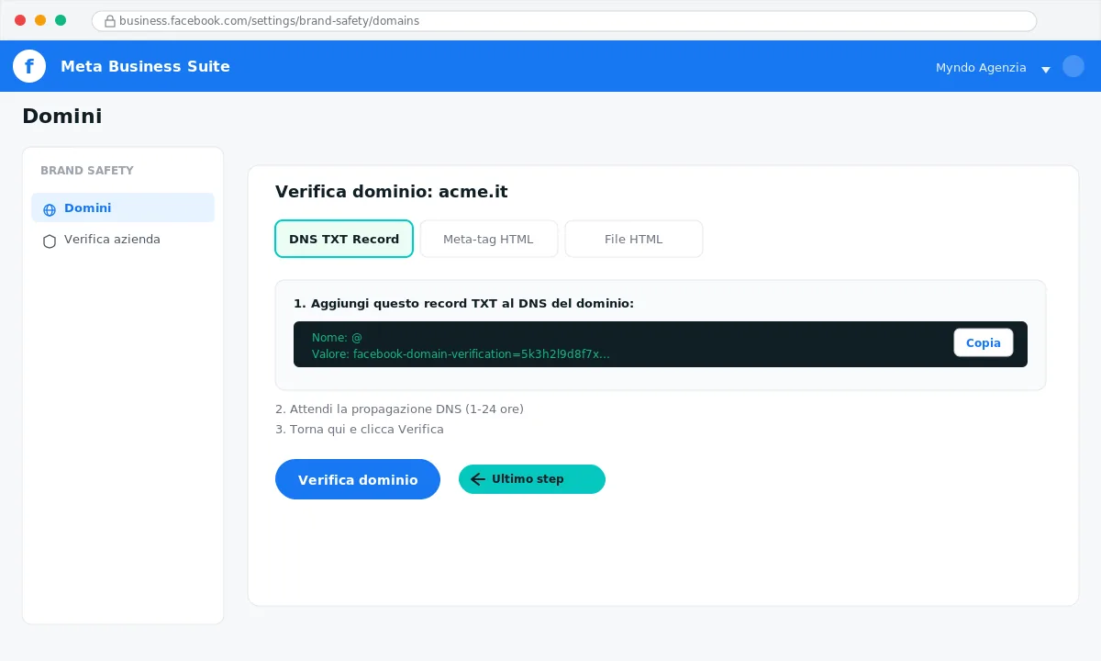The image size is (1101, 661).
Task: Click 'Aggiungi questo record TXT' instruction text
Action: click(x=463, y=303)
